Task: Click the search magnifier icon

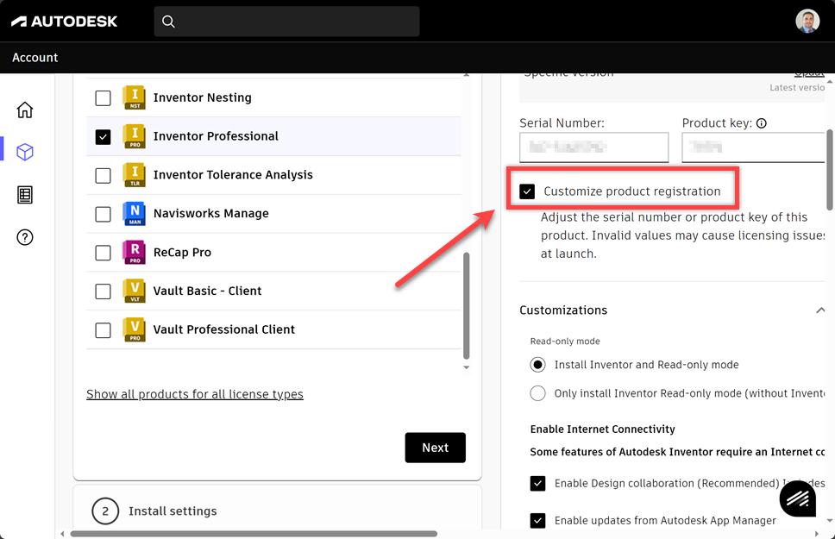Action: click(168, 22)
